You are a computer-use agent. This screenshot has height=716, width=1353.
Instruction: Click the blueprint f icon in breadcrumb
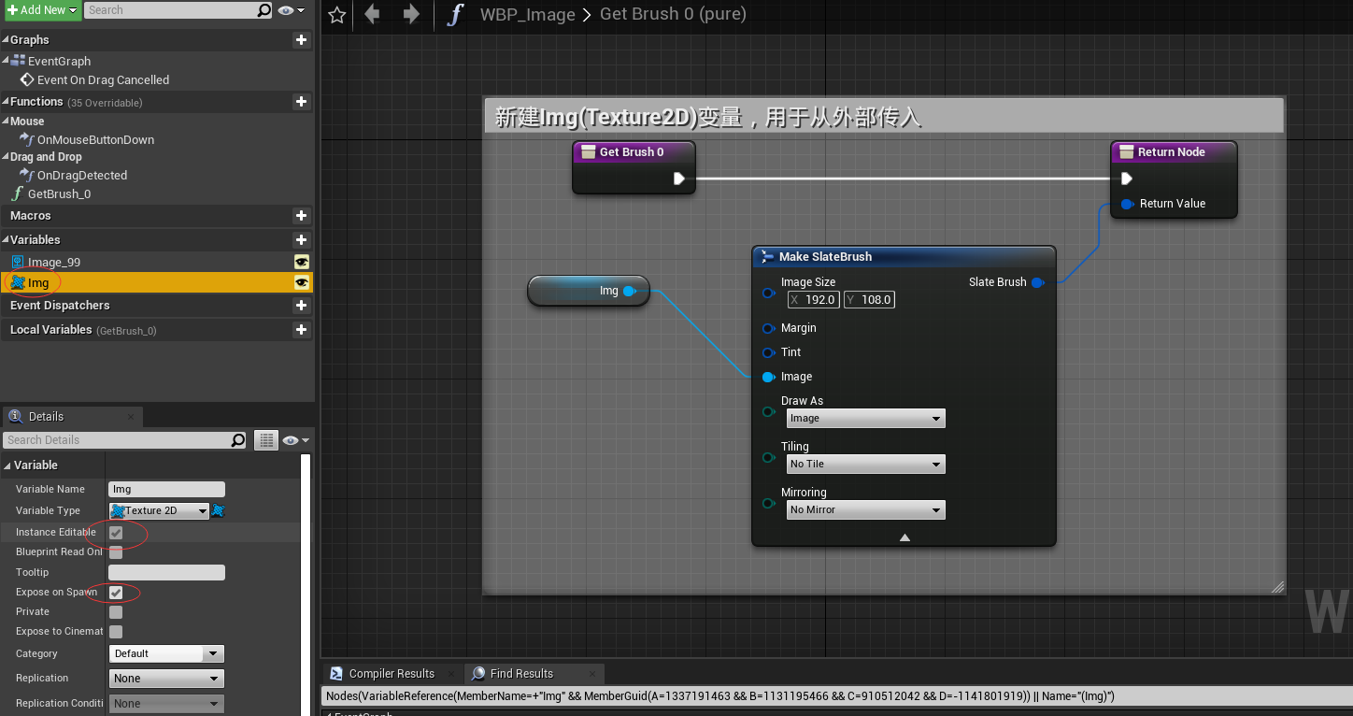click(x=455, y=15)
